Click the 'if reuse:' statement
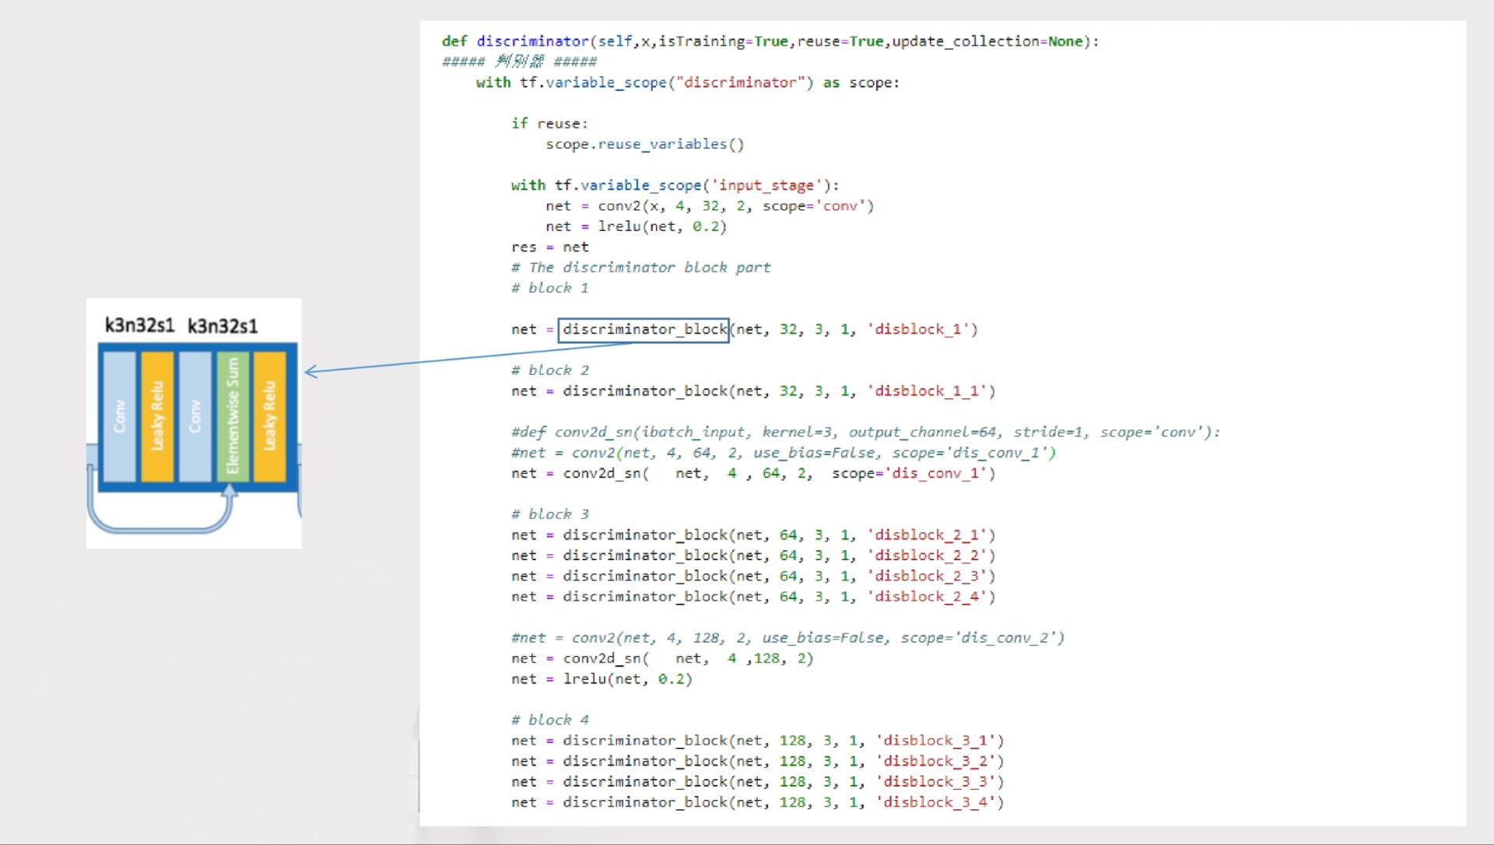This screenshot has height=845, width=1494. point(549,124)
